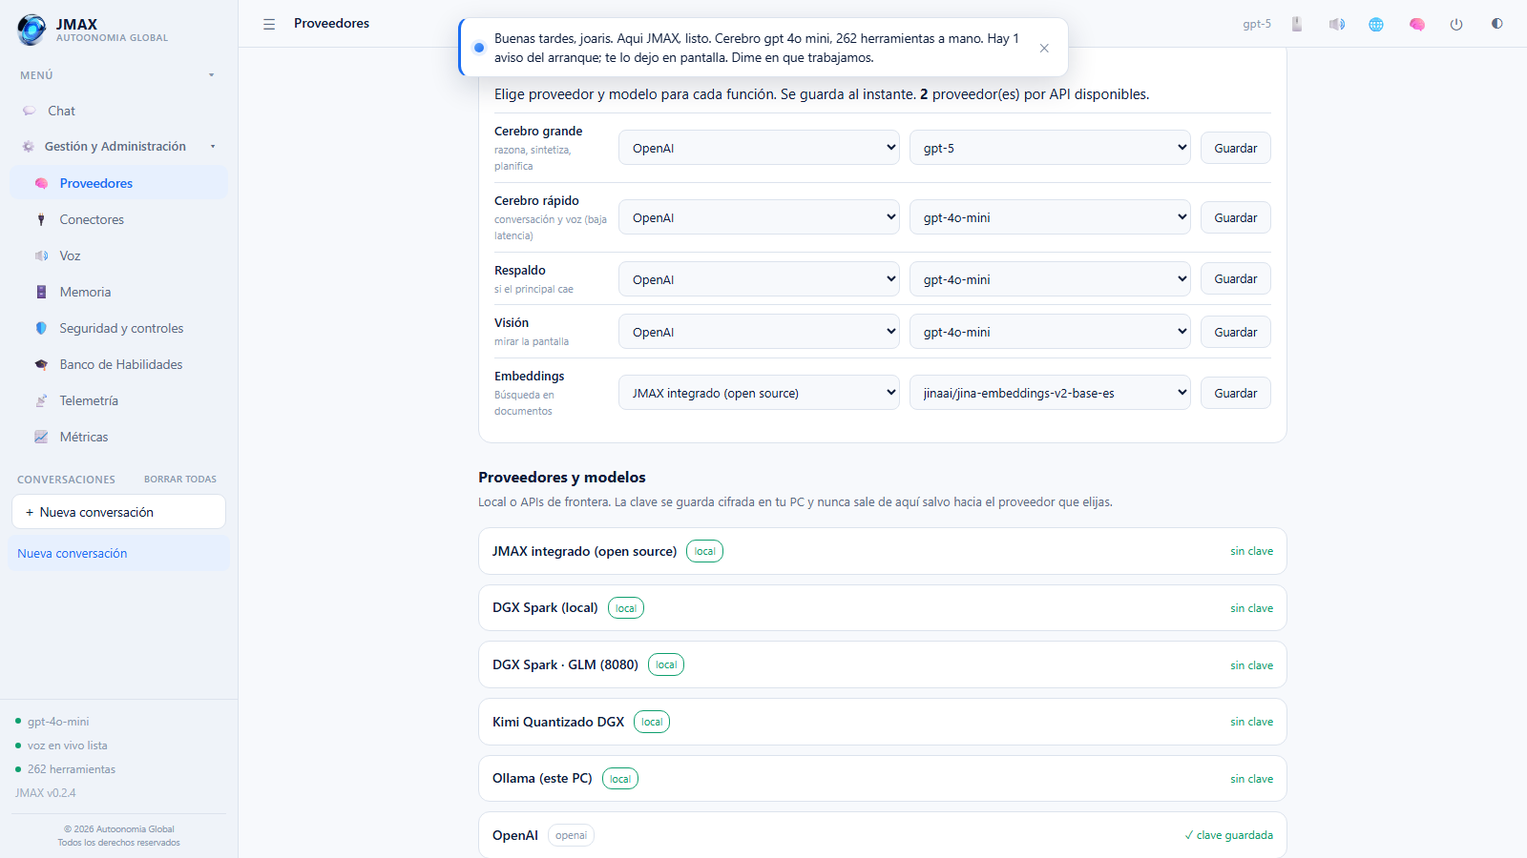1527x858 pixels.
Task: Click the blue globe icon in header
Action: (1376, 24)
